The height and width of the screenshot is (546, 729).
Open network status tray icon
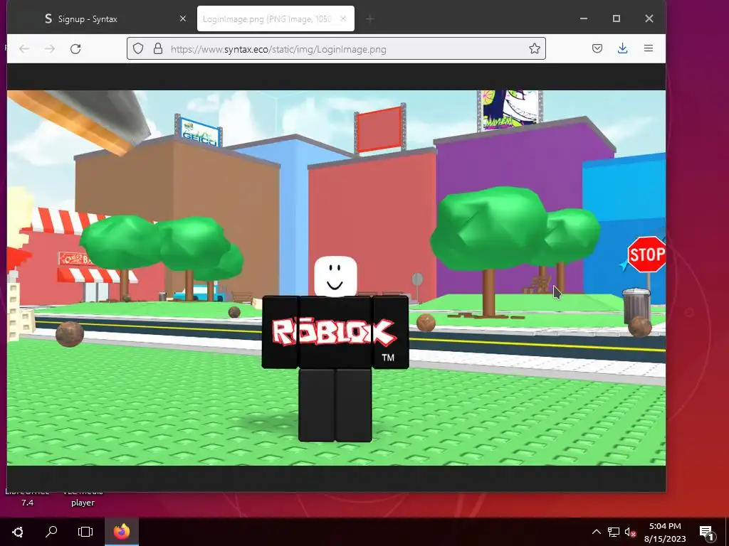point(613,532)
